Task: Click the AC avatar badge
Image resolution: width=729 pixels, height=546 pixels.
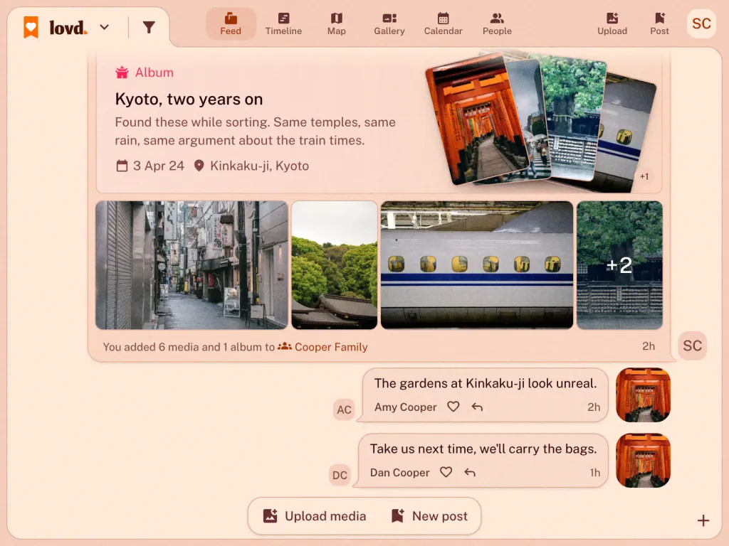Action: point(344,409)
